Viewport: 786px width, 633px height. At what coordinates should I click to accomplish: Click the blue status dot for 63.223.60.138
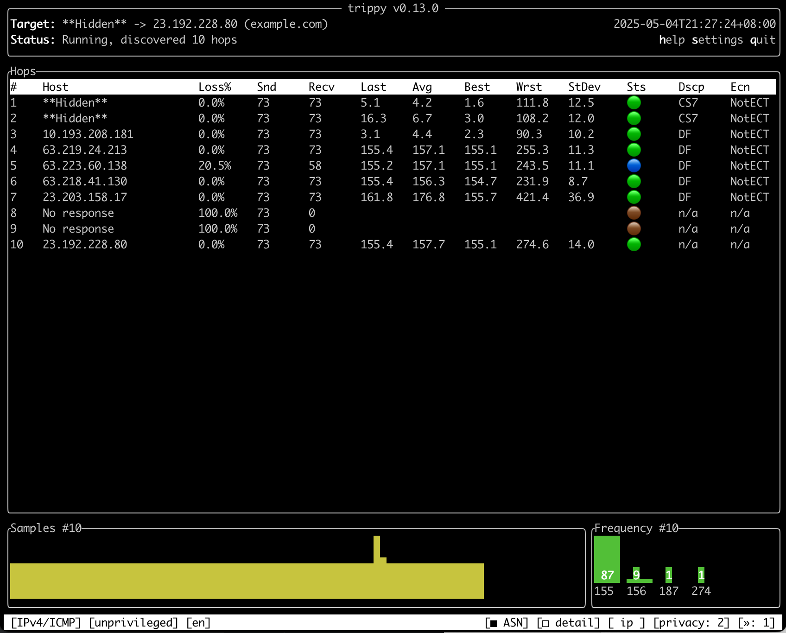[x=634, y=165]
